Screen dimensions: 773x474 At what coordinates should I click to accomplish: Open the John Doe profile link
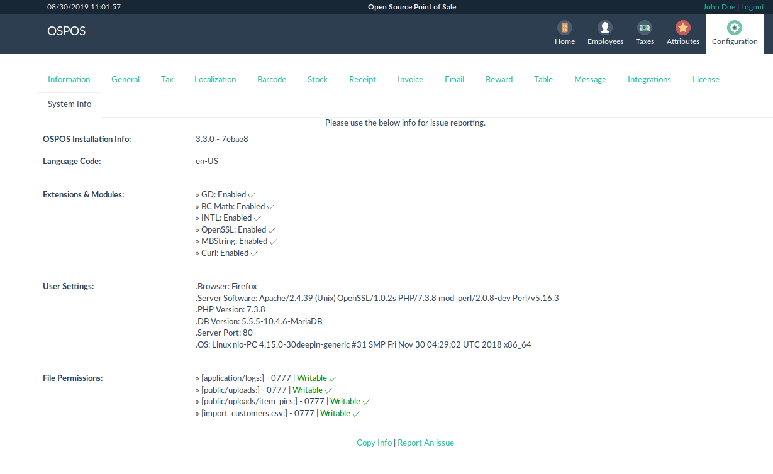tap(719, 7)
